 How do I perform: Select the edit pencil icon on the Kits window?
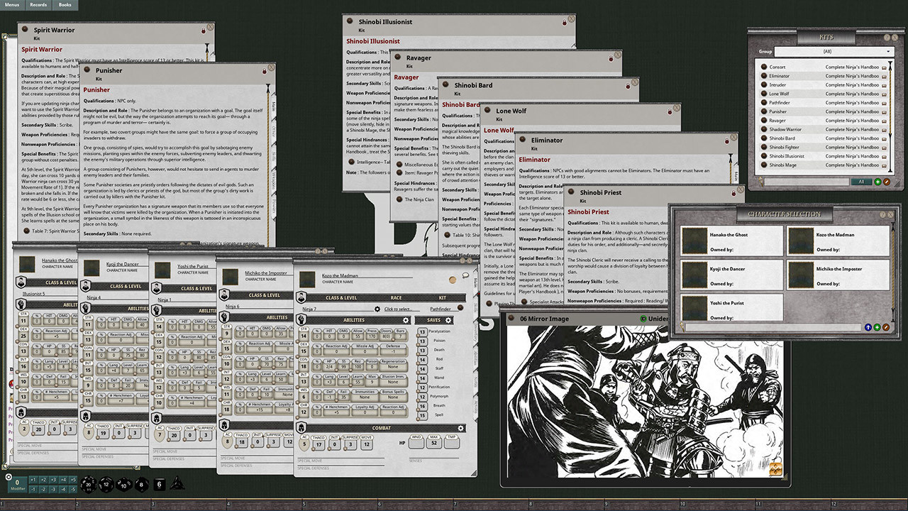(x=887, y=181)
